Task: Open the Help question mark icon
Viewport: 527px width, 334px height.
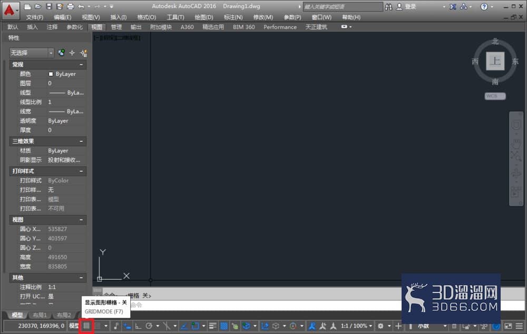Action: coord(484,7)
